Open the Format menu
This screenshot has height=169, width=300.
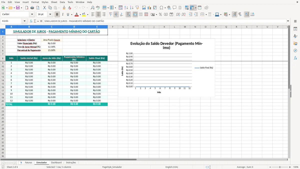(x=35, y=2)
